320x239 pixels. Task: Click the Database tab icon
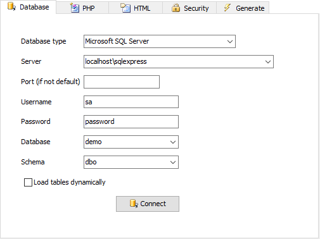(x=11, y=6)
